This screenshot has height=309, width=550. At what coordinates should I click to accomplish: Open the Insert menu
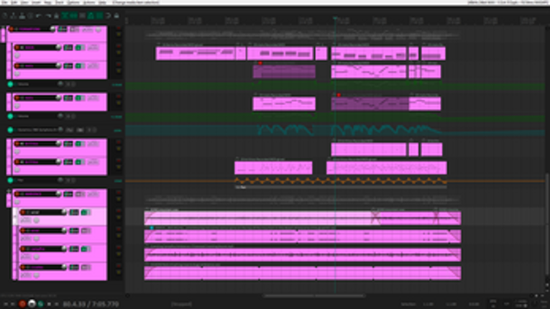click(x=36, y=2)
